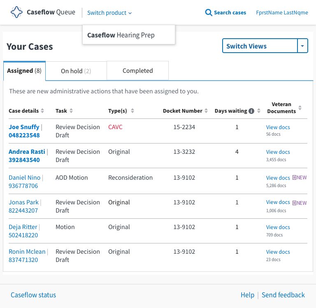
Task: Sort by Type(s) column arrows
Action: pos(132,111)
